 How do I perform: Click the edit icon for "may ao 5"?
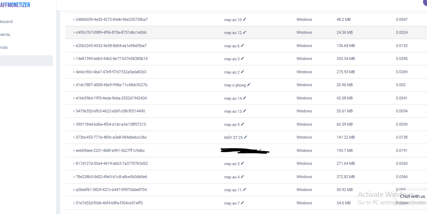click(x=242, y=163)
